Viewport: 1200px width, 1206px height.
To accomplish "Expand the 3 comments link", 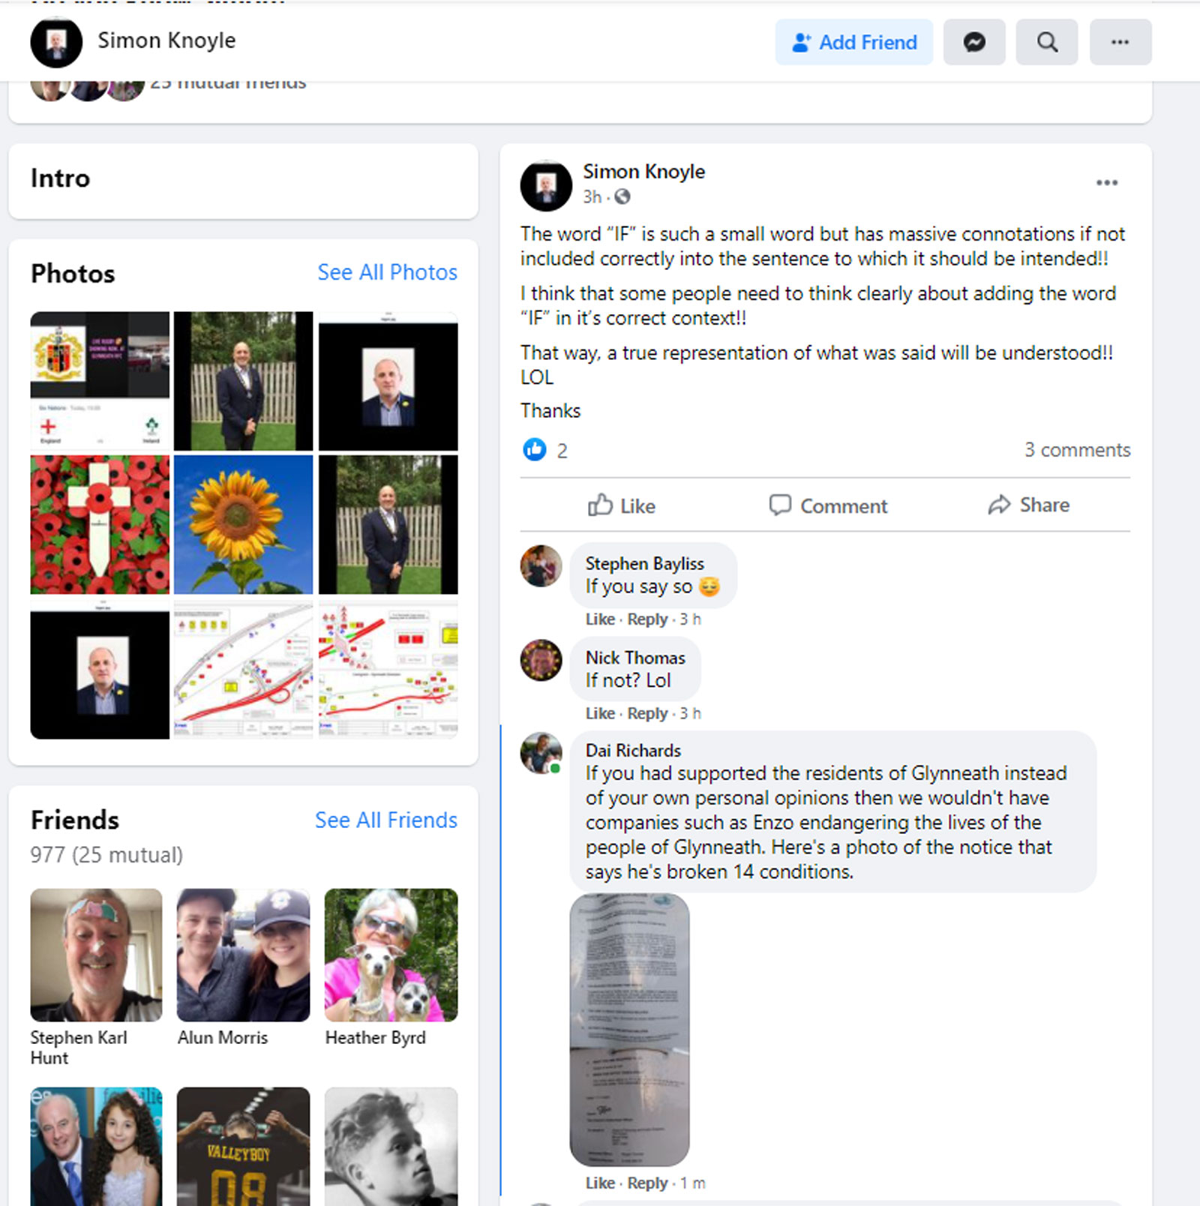I will (x=1077, y=450).
